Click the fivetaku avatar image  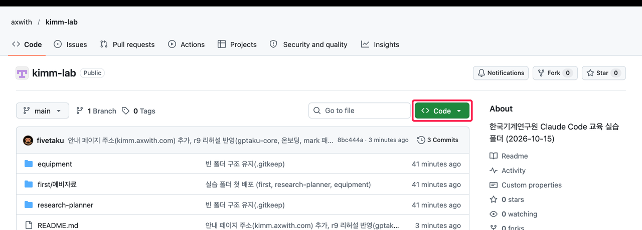click(28, 140)
